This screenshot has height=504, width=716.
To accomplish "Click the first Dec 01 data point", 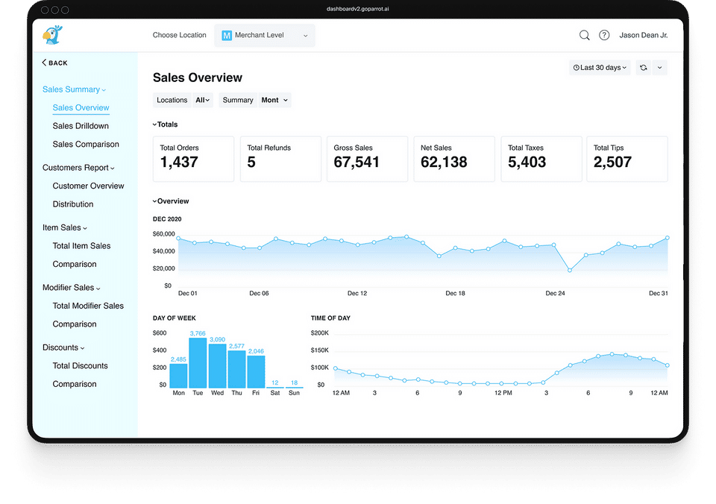I will click(x=178, y=239).
